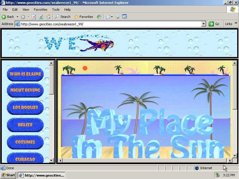Click the Go button beside address bar
Screen dimensions: 239x179
214,24
